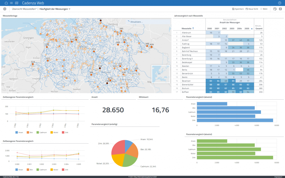The width and height of the screenshot is (285, 178).
Task: Expand the Mehr menu
Action: click(265, 9)
